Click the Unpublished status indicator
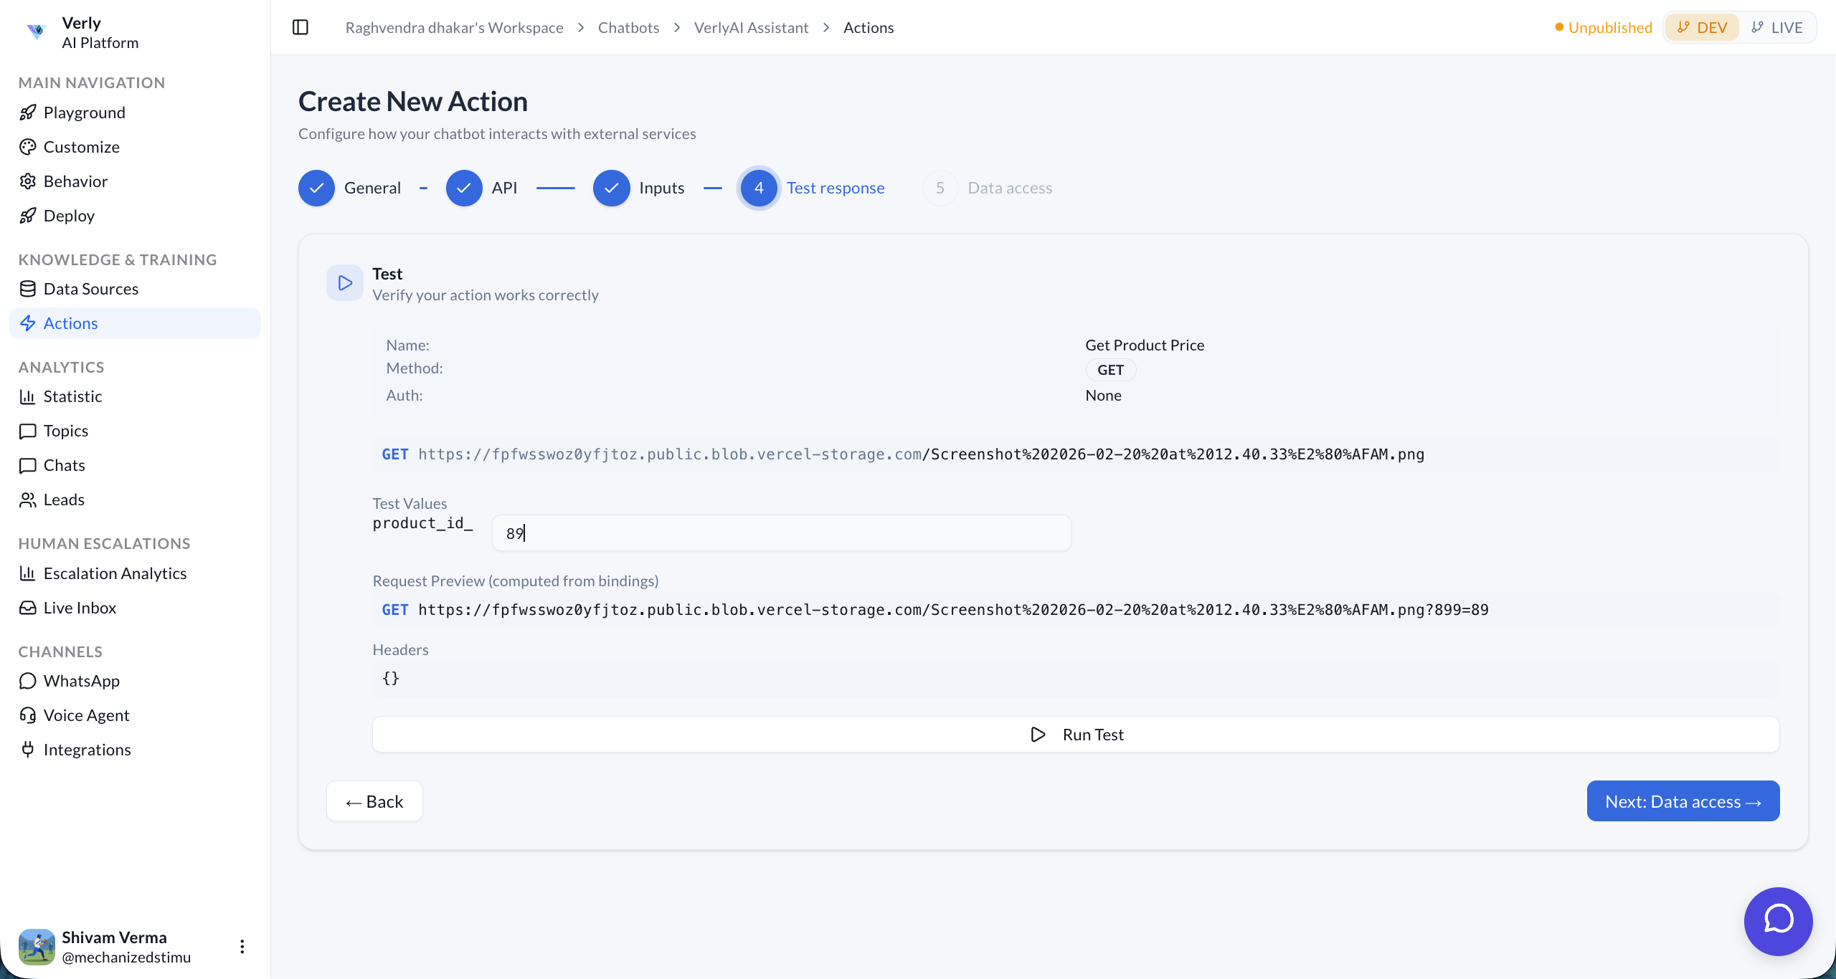 click(1609, 27)
